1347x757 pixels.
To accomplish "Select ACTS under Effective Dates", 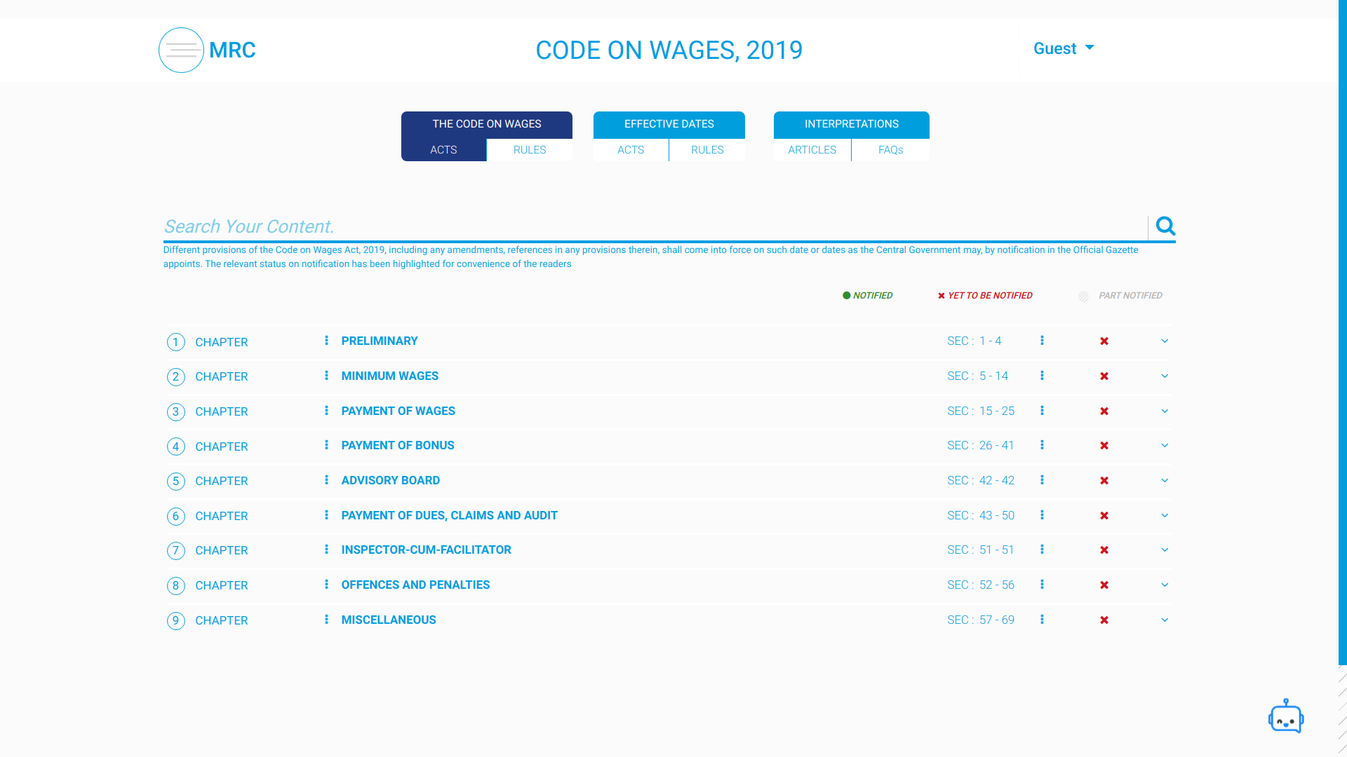I will coord(631,150).
